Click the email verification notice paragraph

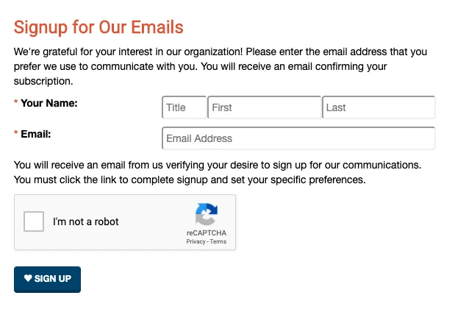pyautogui.click(x=217, y=172)
